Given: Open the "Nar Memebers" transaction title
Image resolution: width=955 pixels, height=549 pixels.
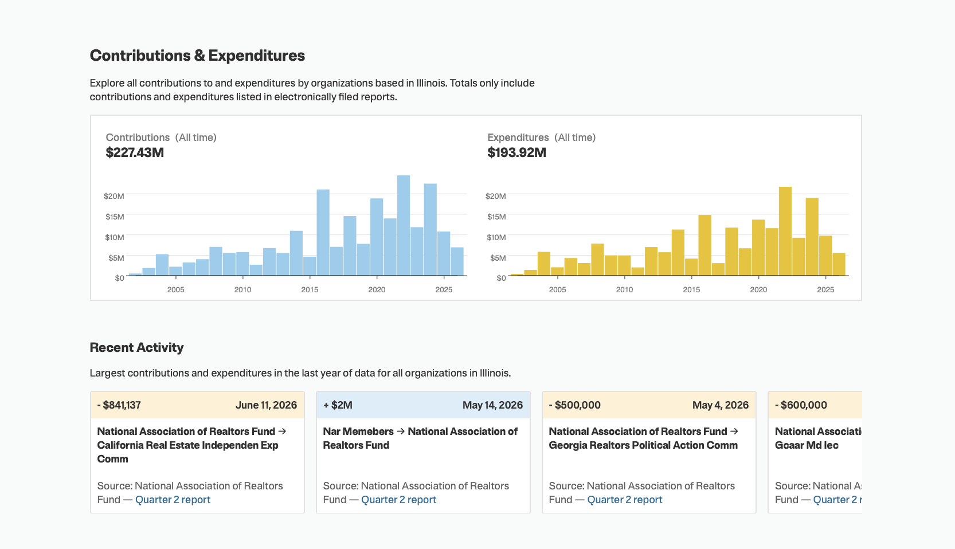Looking at the screenshot, I should [420, 438].
